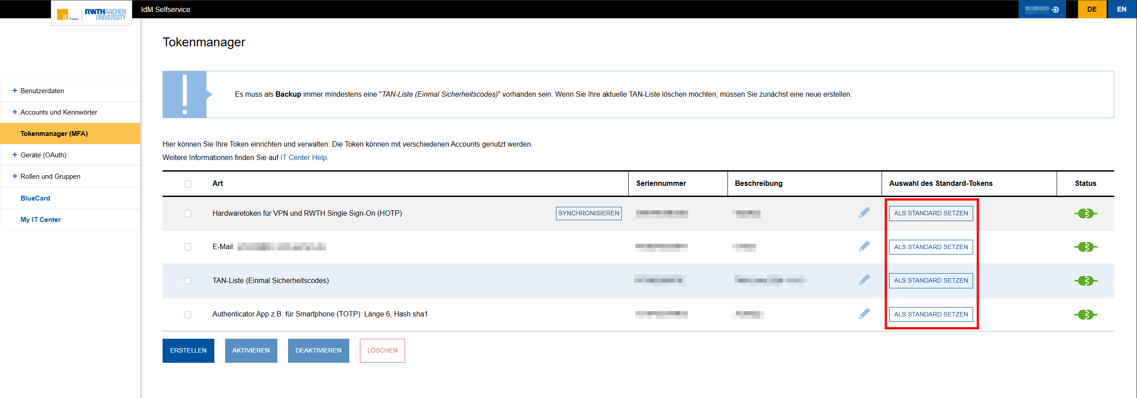
Task: Open My IT Center sidebar item
Action: [x=41, y=220]
